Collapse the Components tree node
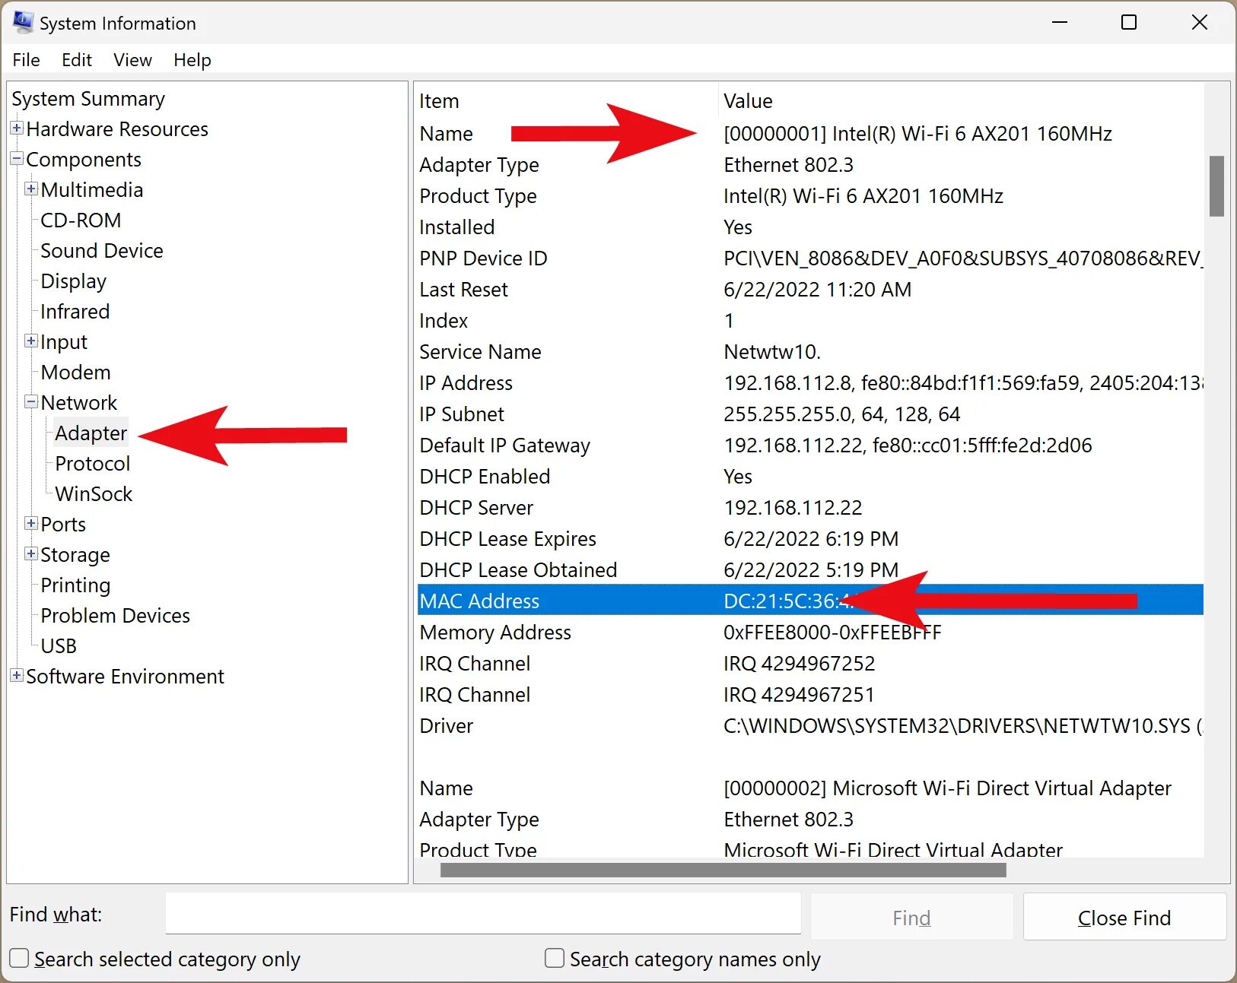The height and width of the screenshot is (983, 1237). tap(17, 159)
